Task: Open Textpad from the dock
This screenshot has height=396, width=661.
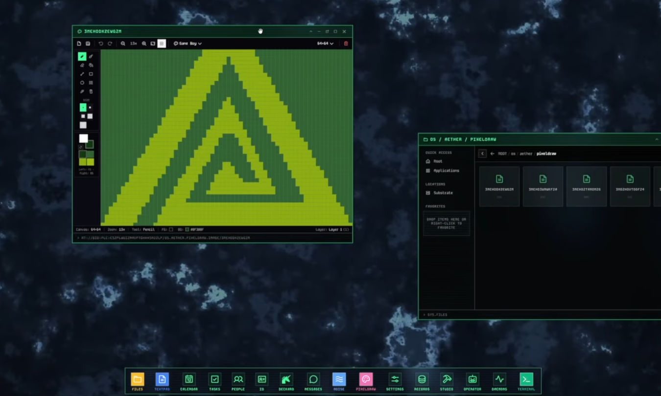Action: point(162,381)
